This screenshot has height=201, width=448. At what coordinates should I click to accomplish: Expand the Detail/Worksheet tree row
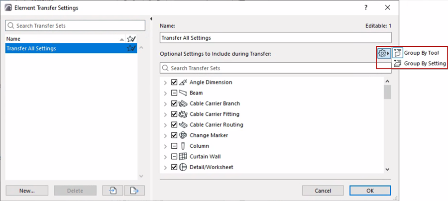(165, 167)
